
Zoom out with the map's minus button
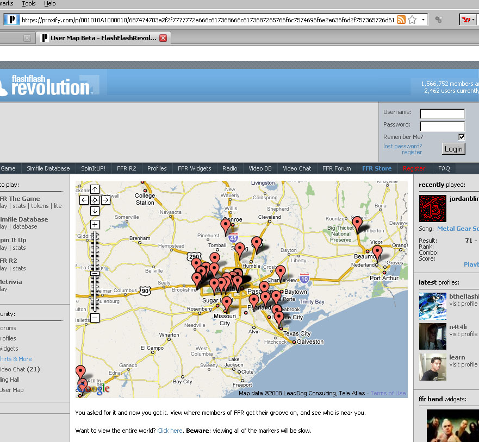click(95, 318)
